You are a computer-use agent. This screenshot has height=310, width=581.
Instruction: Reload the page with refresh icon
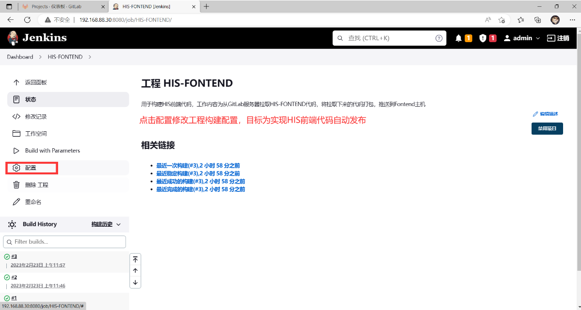pyautogui.click(x=27, y=20)
